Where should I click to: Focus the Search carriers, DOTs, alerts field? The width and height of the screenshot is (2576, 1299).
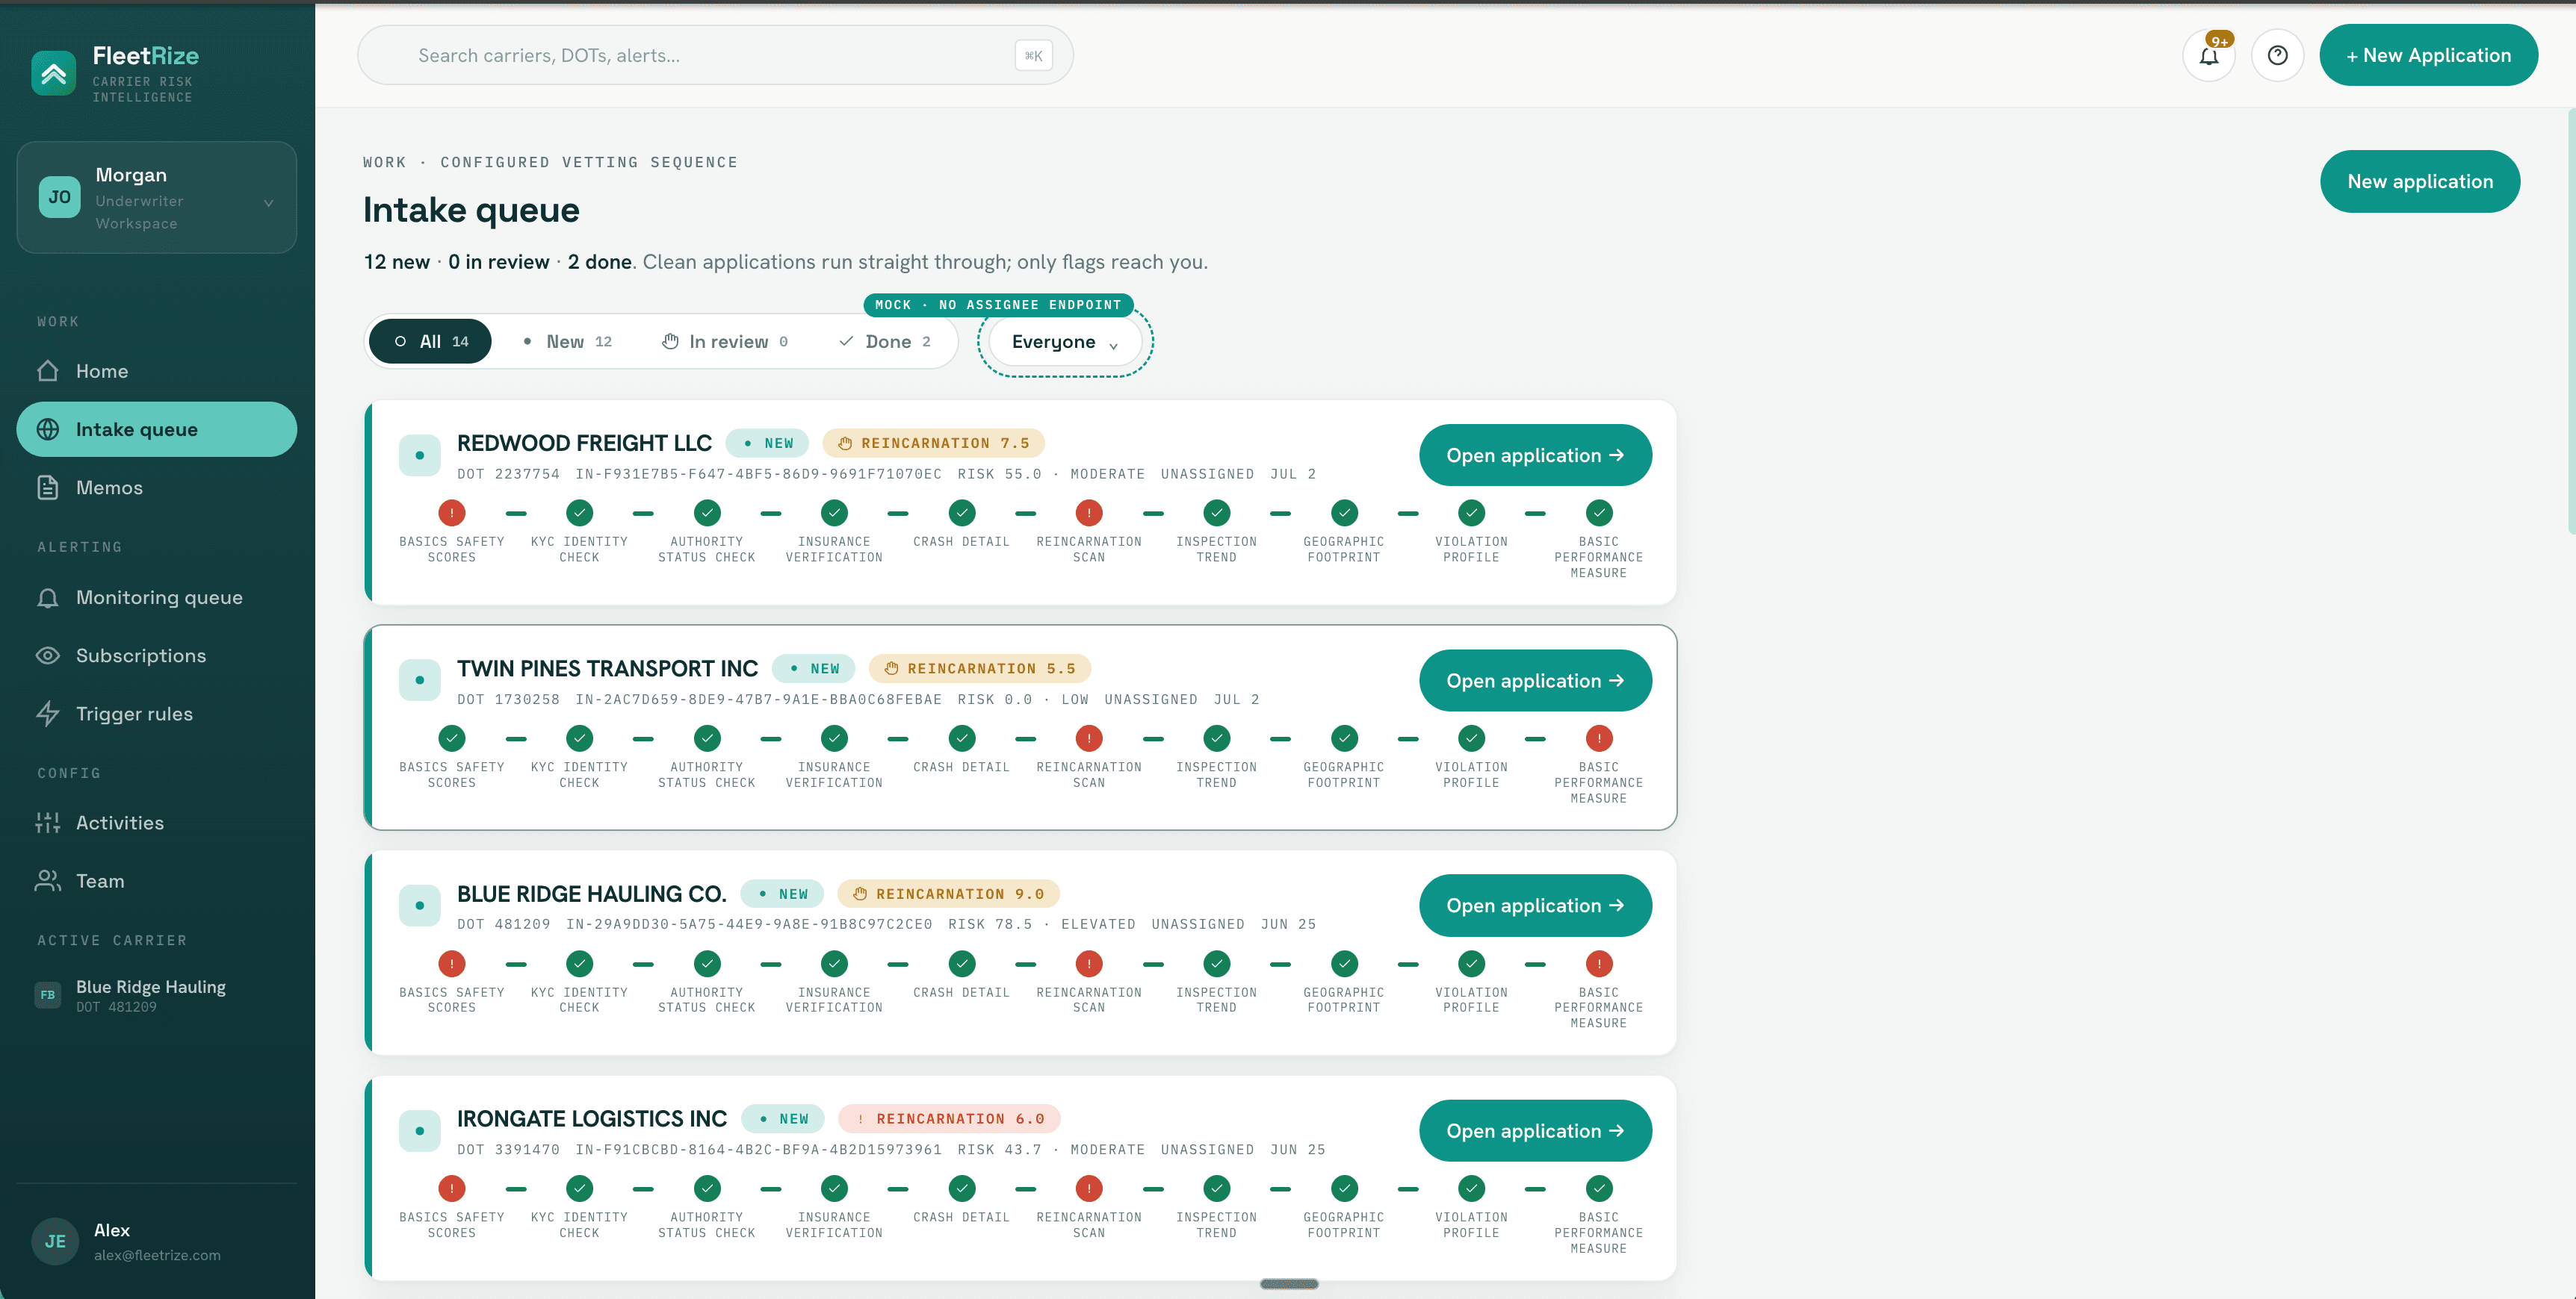pyautogui.click(x=715, y=56)
